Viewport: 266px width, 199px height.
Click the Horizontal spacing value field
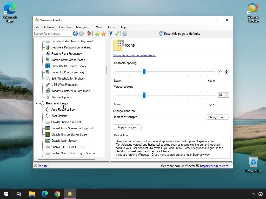221,72
